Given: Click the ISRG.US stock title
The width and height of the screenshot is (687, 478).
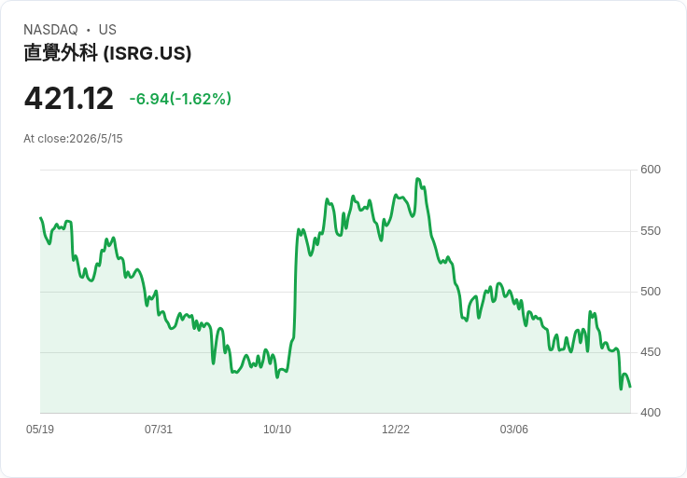Looking at the screenshot, I should [107, 53].
